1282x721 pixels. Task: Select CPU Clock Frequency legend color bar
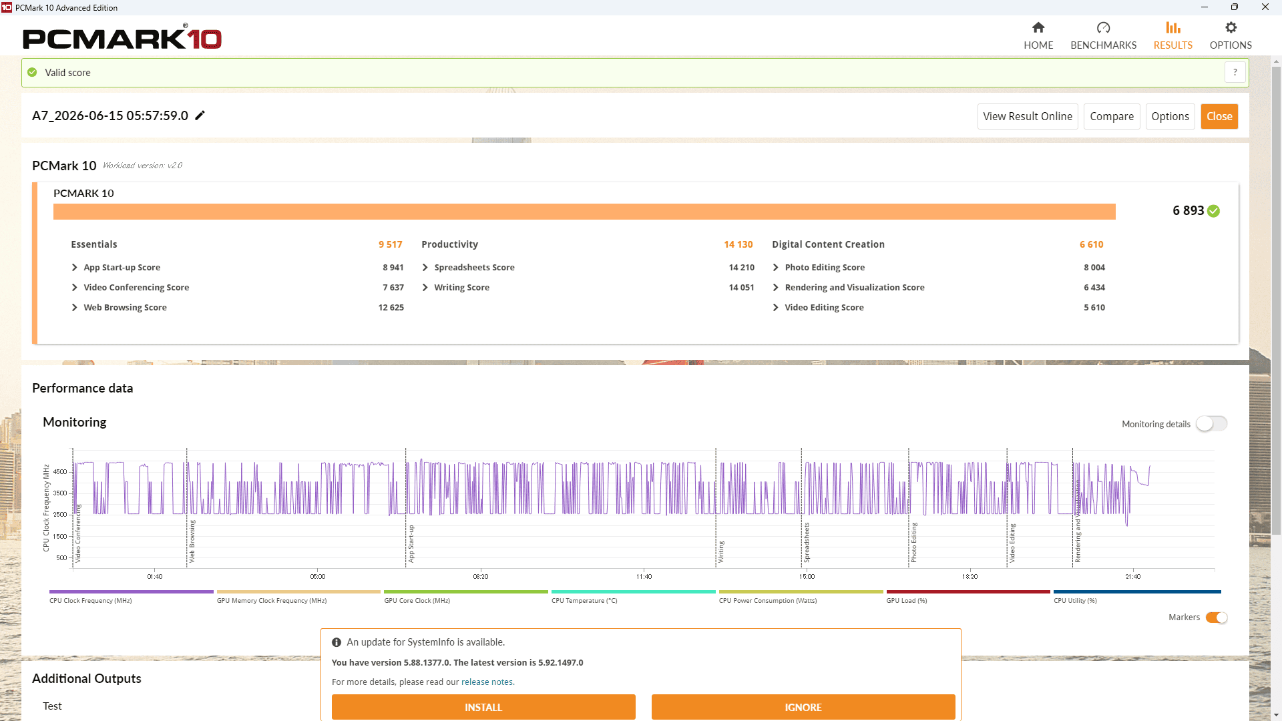132,591
